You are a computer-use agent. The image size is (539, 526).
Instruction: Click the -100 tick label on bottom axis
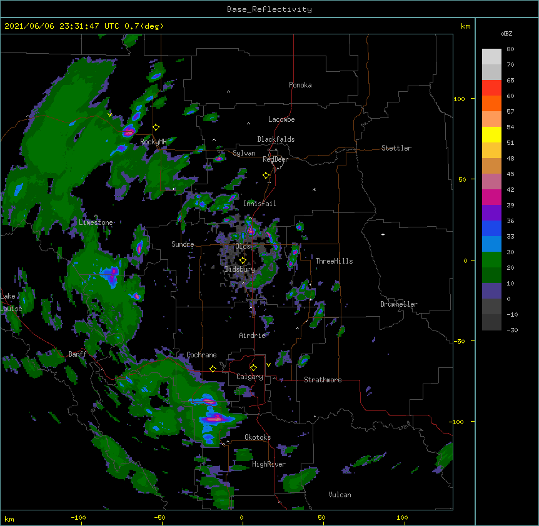[79, 517]
